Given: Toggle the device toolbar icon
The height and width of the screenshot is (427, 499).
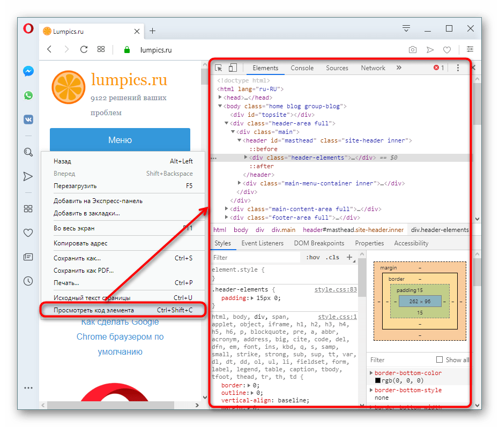Looking at the screenshot, I should click(233, 68).
